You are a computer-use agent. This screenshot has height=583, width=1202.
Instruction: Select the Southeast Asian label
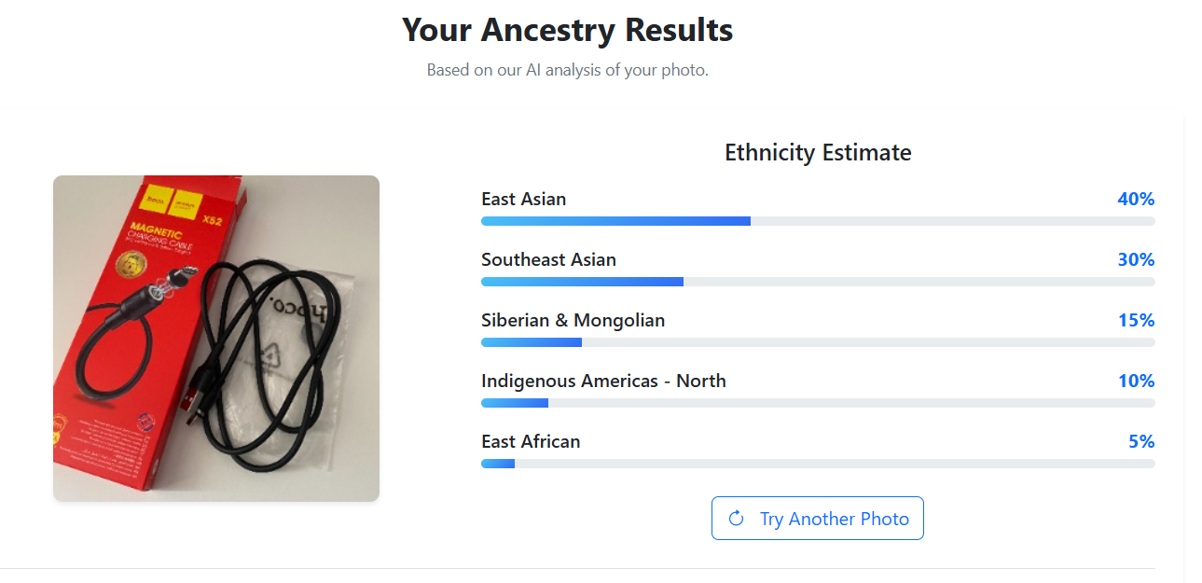tap(548, 259)
